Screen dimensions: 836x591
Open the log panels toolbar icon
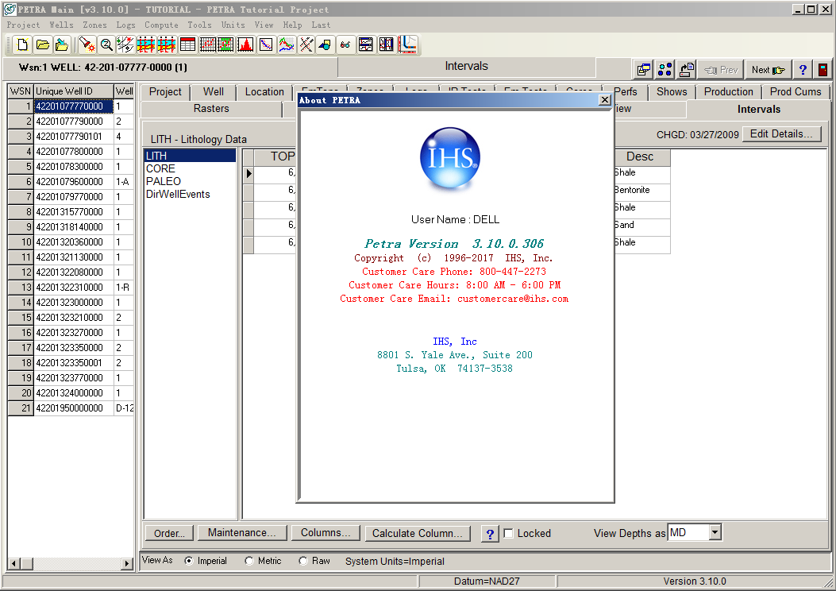coord(366,44)
